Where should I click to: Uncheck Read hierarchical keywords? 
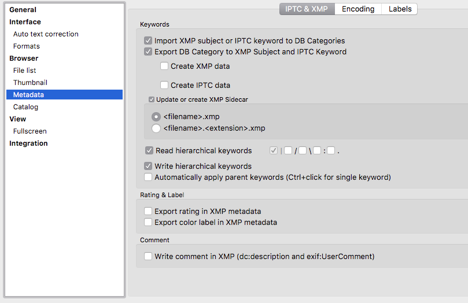pyautogui.click(x=149, y=150)
